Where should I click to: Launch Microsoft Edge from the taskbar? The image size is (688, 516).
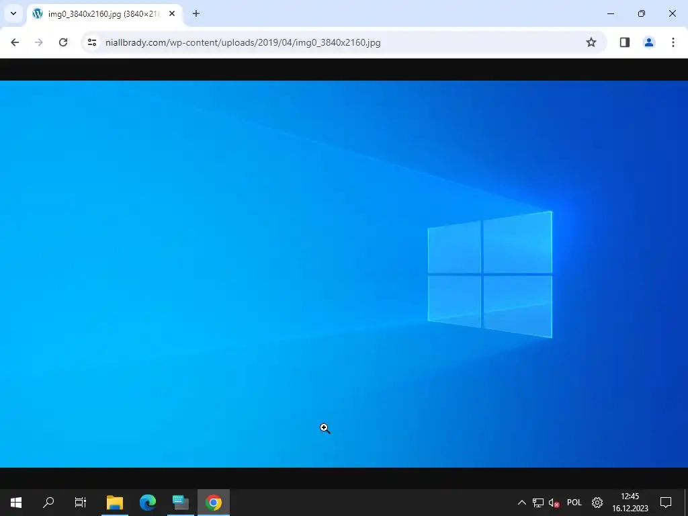tap(148, 503)
